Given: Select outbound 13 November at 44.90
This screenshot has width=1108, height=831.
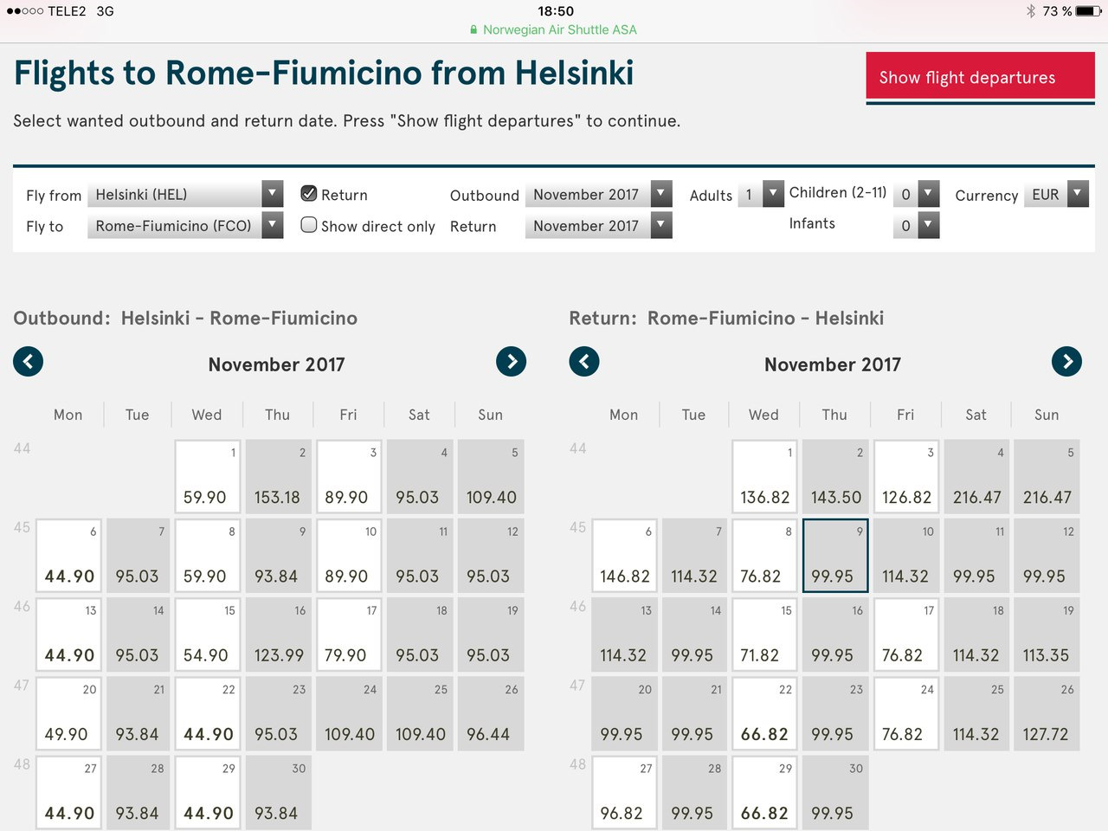Looking at the screenshot, I should [x=68, y=635].
